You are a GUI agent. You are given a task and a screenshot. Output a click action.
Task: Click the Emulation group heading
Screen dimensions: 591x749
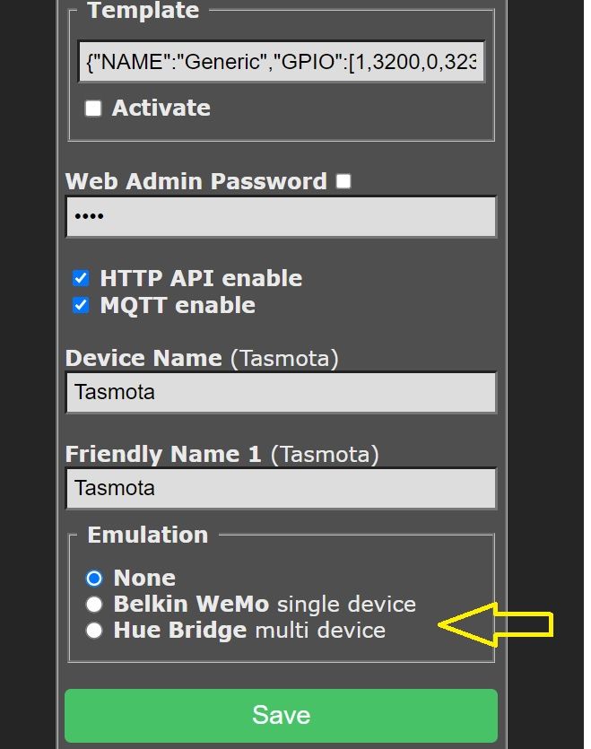(148, 535)
